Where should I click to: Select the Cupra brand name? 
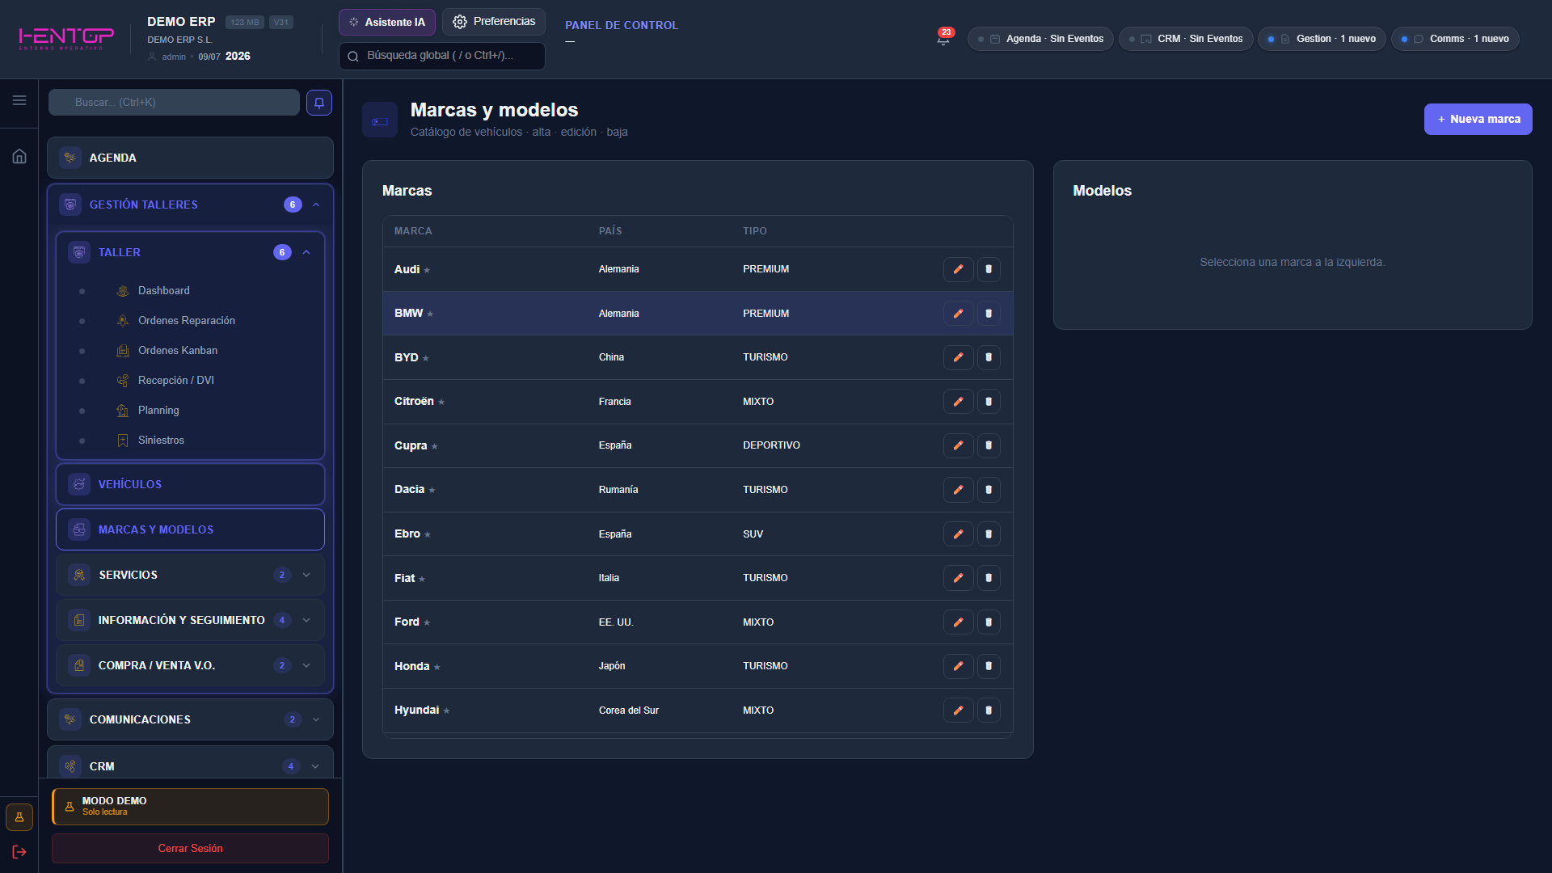pyautogui.click(x=411, y=445)
